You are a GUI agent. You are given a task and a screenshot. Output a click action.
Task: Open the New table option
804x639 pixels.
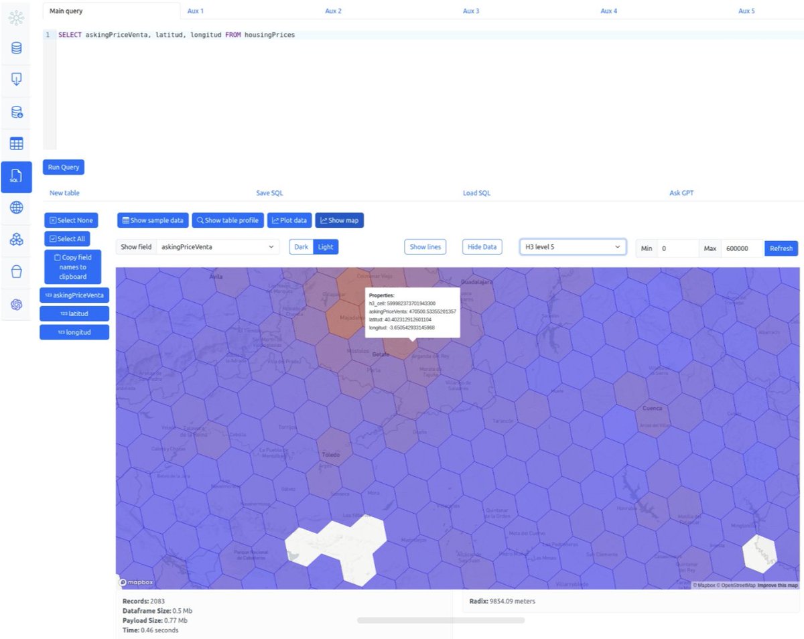pos(64,193)
